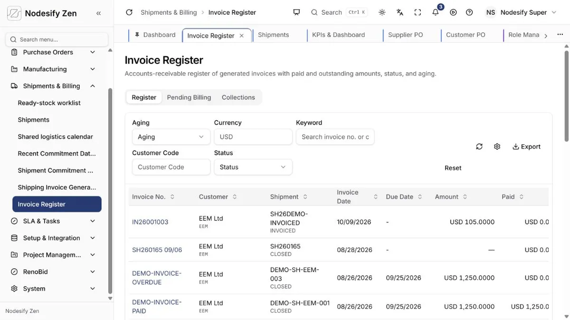
Task: Close the Invoice Register tab
Action: (x=241, y=36)
